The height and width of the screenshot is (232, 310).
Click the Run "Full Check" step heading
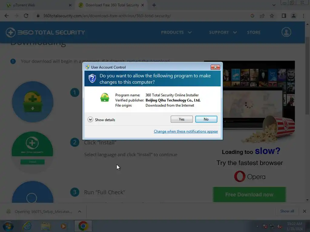[104, 192]
